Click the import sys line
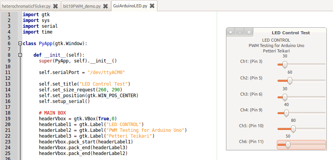 [36, 20]
